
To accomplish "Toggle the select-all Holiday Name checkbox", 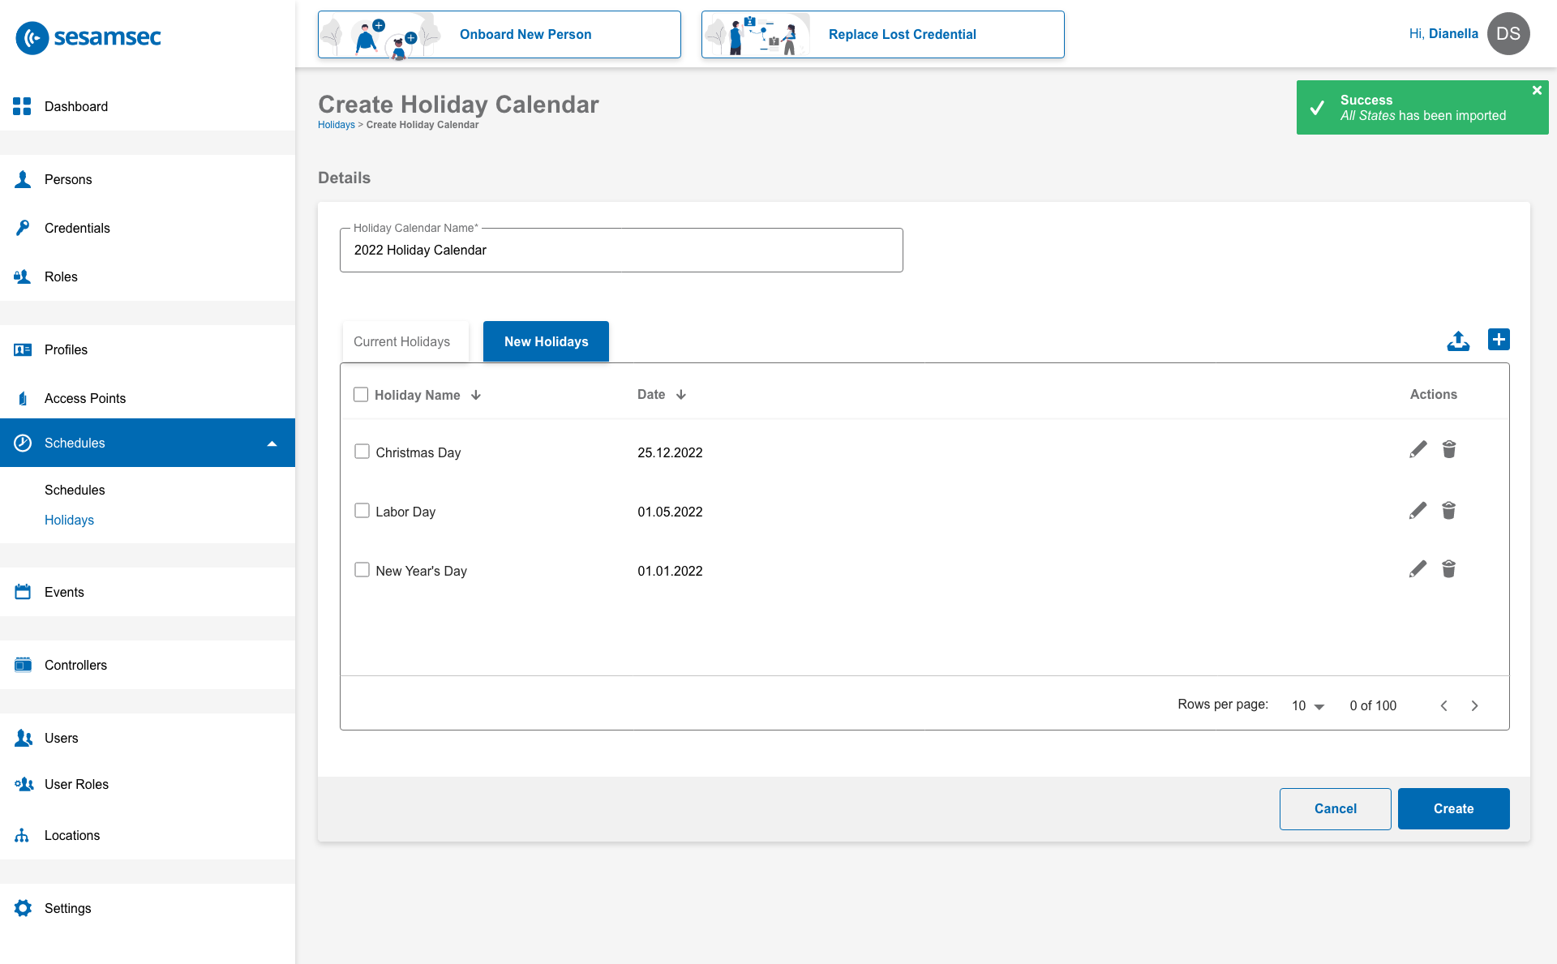I will click(361, 395).
